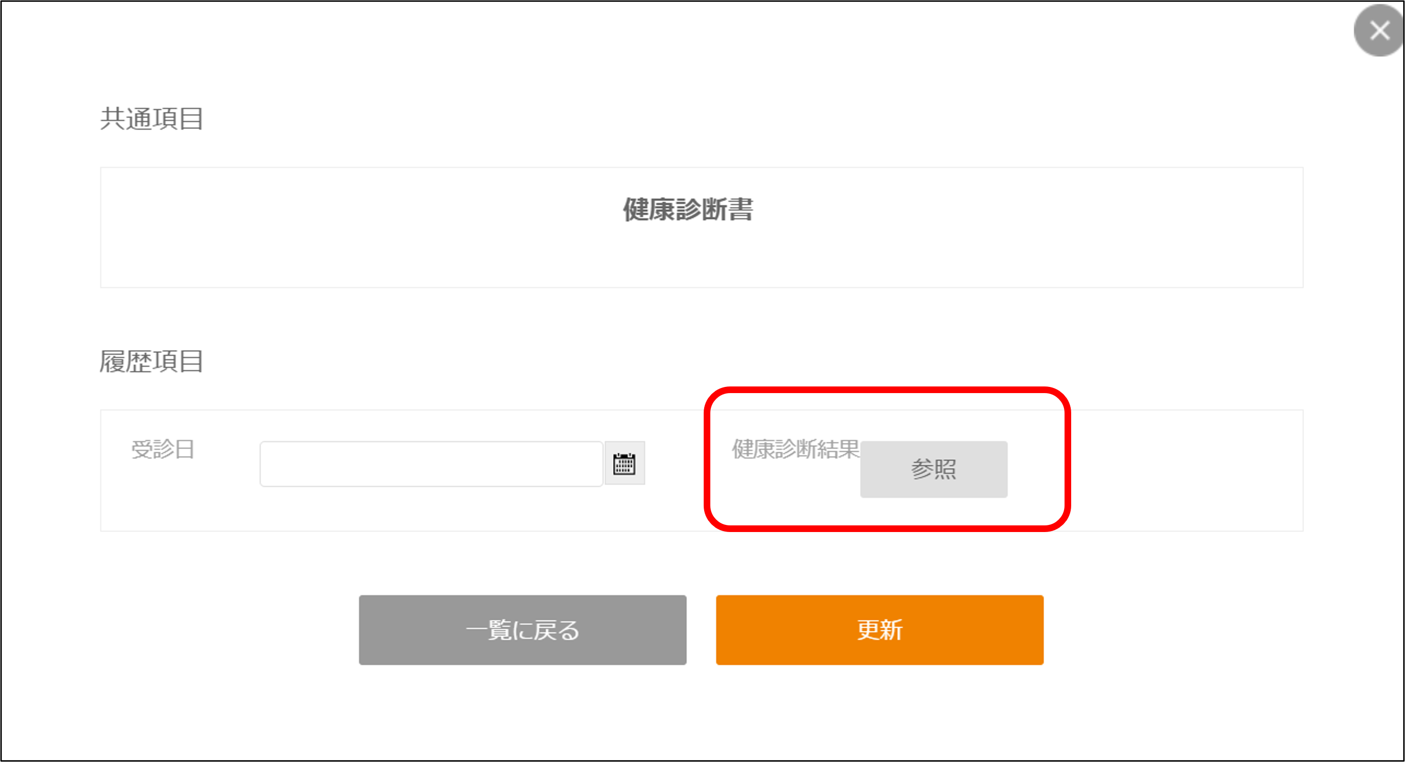Go back with the 一覧に戻る button

(x=522, y=630)
